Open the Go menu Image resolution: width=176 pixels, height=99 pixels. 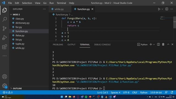pos(45,3)
